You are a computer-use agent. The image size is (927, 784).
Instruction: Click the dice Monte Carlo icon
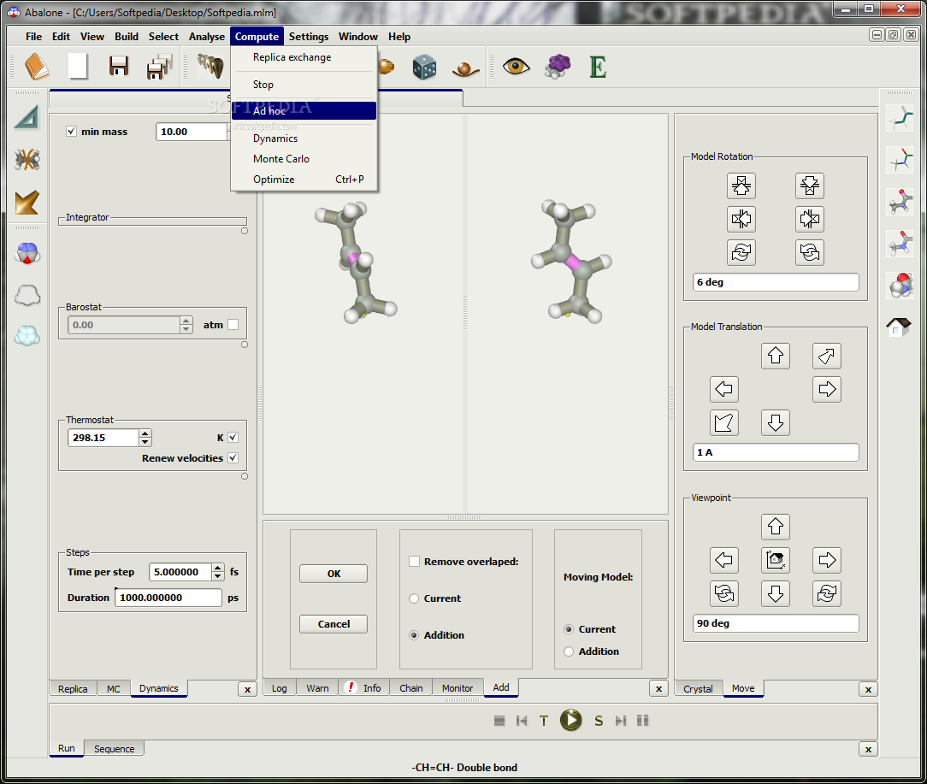tap(424, 67)
